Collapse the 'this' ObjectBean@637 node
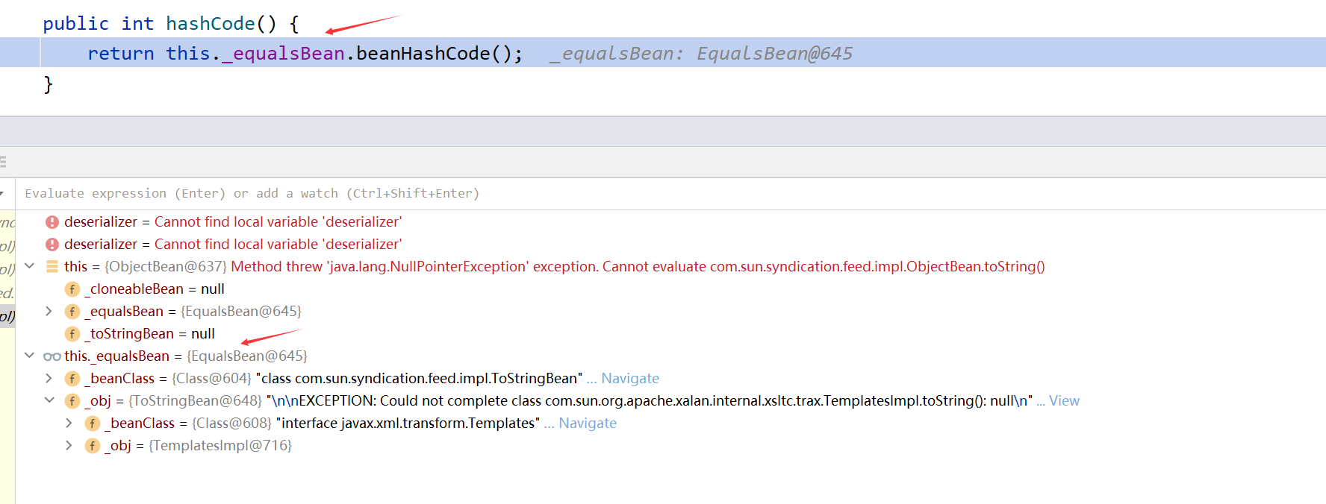The image size is (1326, 504). pos(30,265)
